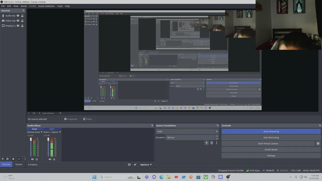Remove source using the trash icon in Sources
The image size is (322, 181).
click(x=8, y=159)
